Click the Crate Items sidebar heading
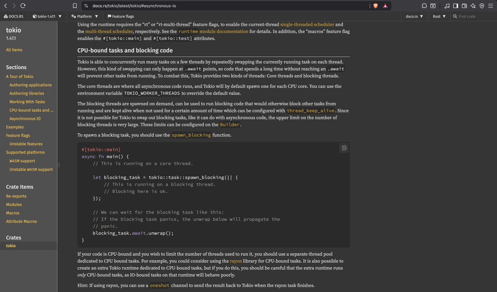Viewport: 497px width, 292px height. click(x=19, y=187)
